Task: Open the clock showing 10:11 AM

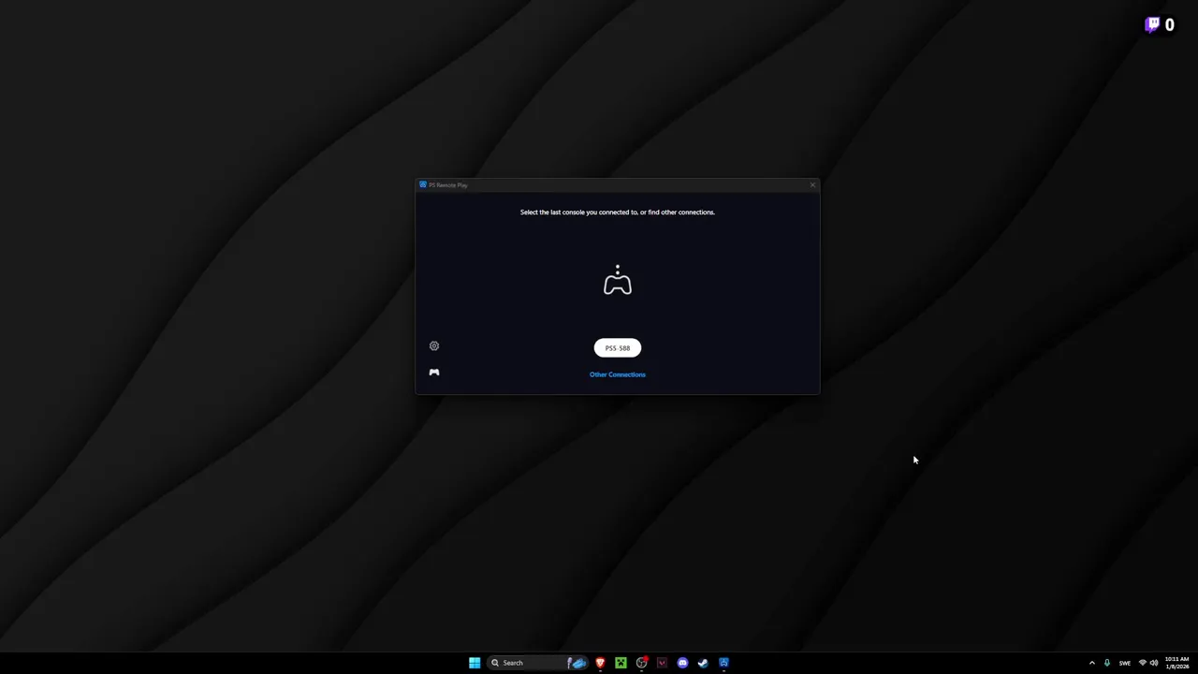Action: coord(1176,663)
